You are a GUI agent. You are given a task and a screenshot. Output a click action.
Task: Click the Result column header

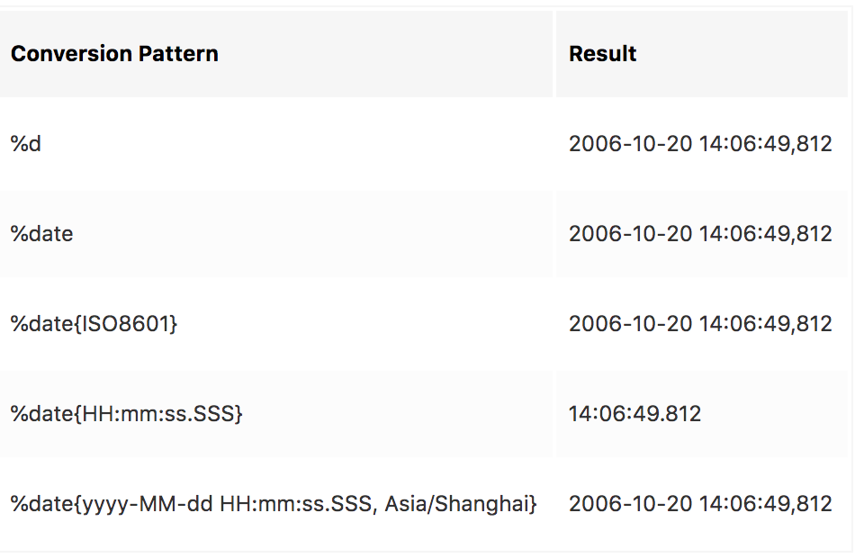pyautogui.click(x=702, y=54)
